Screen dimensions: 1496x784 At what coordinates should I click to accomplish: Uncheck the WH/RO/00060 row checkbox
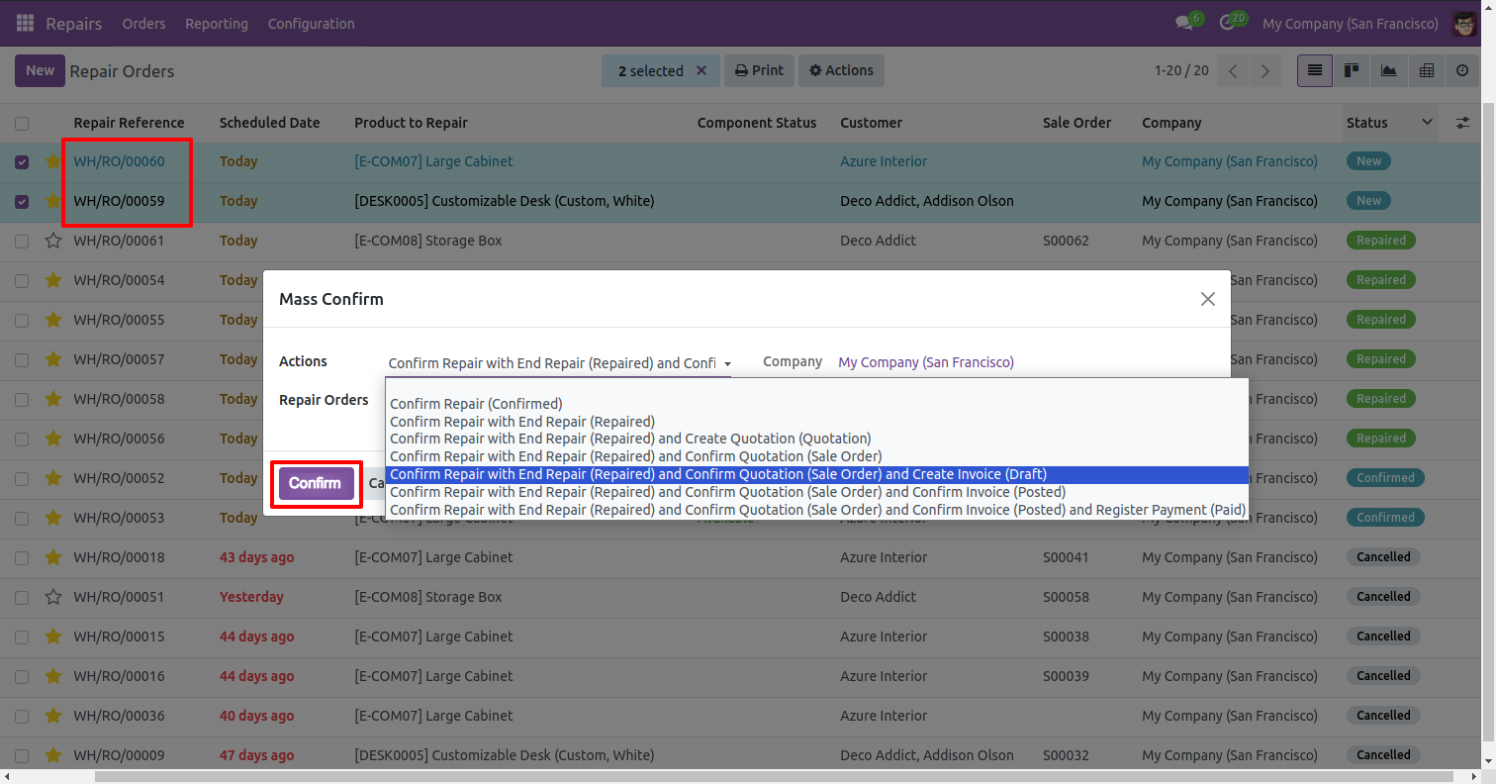[22, 161]
